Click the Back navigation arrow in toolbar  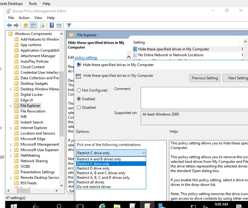click(x=9, y=25)
